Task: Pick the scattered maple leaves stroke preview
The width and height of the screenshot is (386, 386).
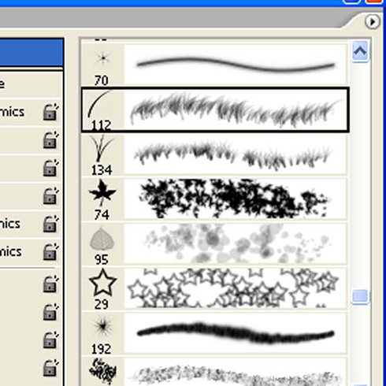Action: (235, 199)
